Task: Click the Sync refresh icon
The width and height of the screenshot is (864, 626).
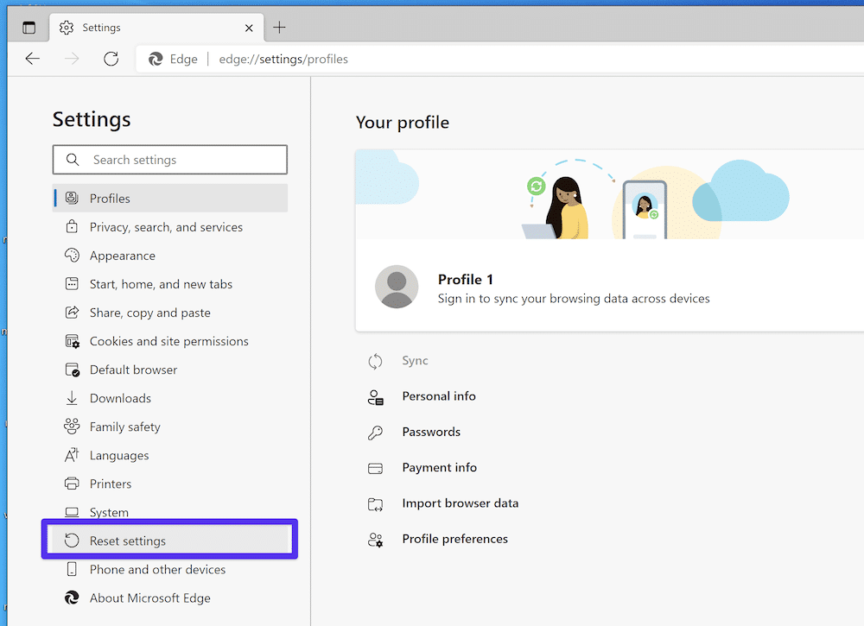Action: click(x=377, y=361)
